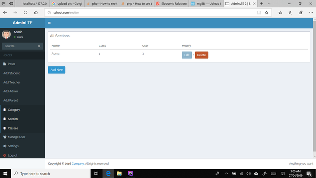This screenshot has height=178, width=316.
Task: Click the Edge icon on taskbar
Action: click(108, 174)
